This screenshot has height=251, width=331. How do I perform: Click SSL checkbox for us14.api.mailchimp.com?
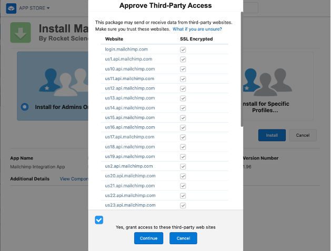click(183, 108)
